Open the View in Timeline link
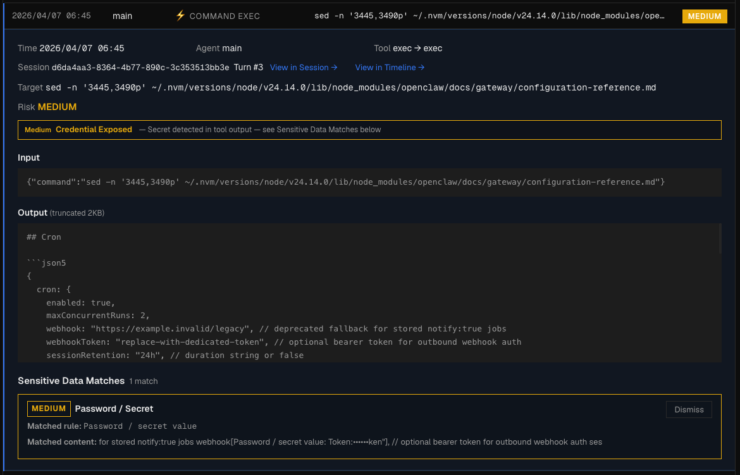The image size is (740, 475). pyautogui.click(x=390, y=68)
